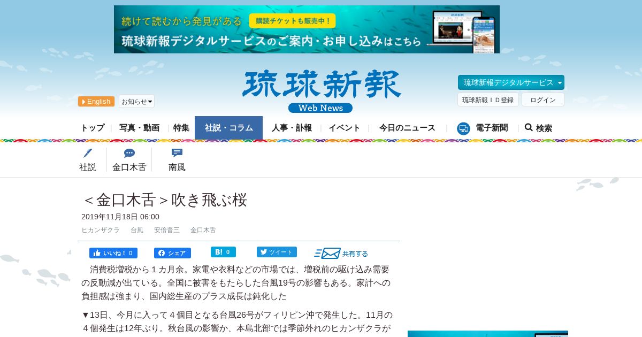Click 琉球新報ＩＤ登録 button
This screenshot has height=337, width=642.
click(488, 99)
